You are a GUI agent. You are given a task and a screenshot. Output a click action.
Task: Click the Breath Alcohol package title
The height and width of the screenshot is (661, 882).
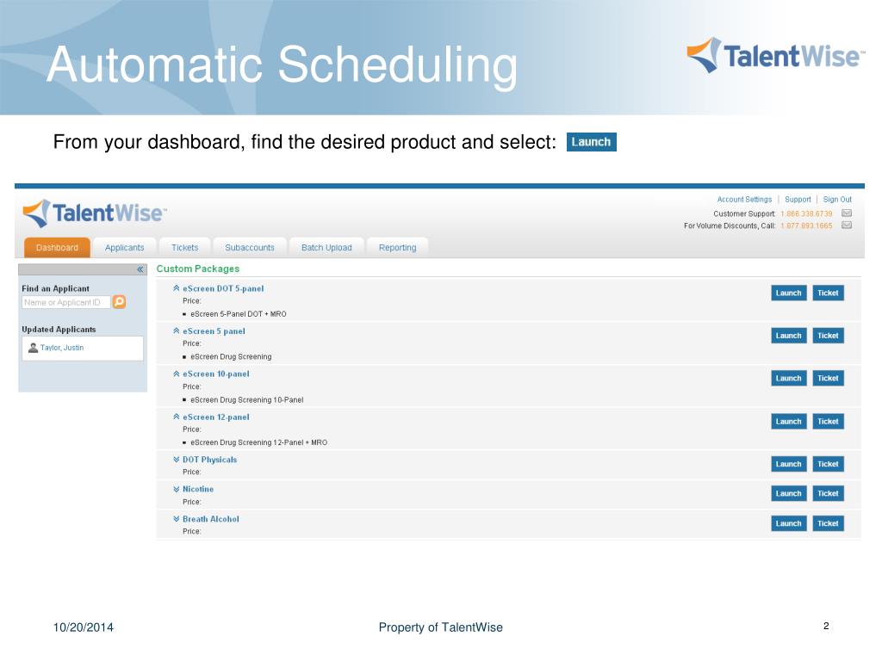(210, 519)
